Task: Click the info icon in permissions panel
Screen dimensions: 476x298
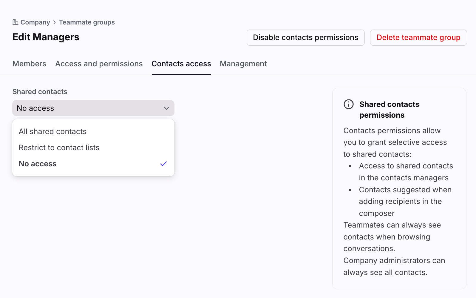Action: click(x=348, y=104)
